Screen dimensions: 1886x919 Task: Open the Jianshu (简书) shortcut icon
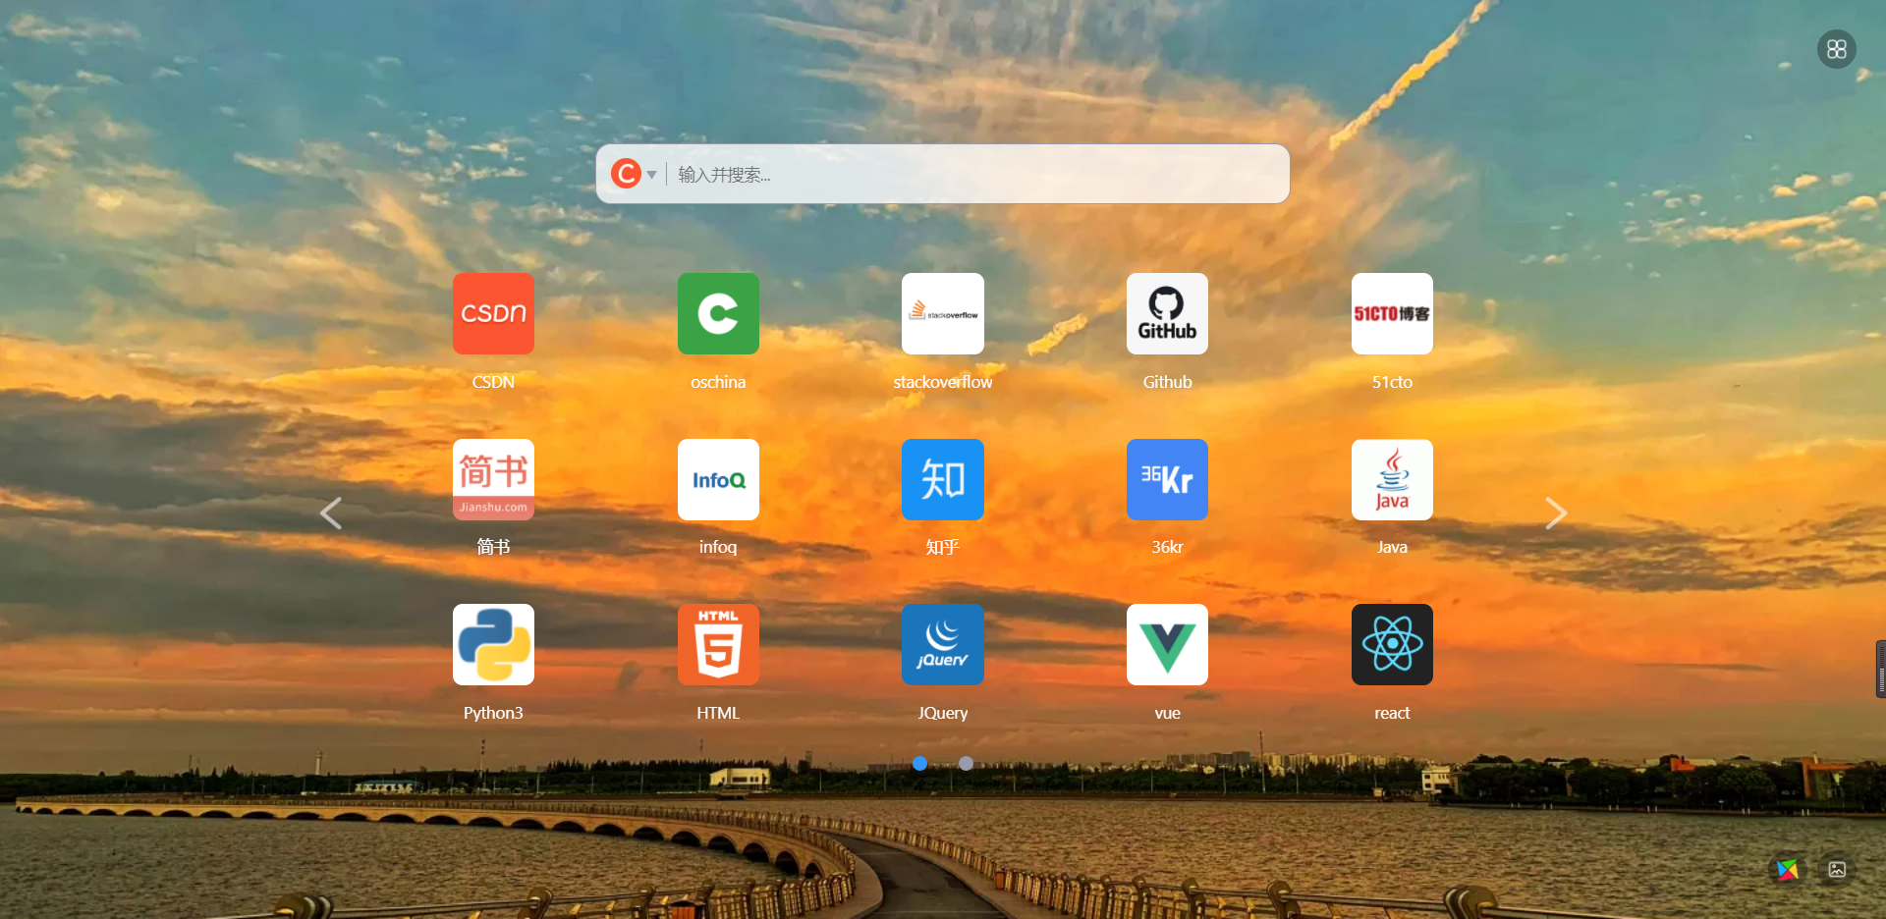pyautogui.click(x=493, y=479)
